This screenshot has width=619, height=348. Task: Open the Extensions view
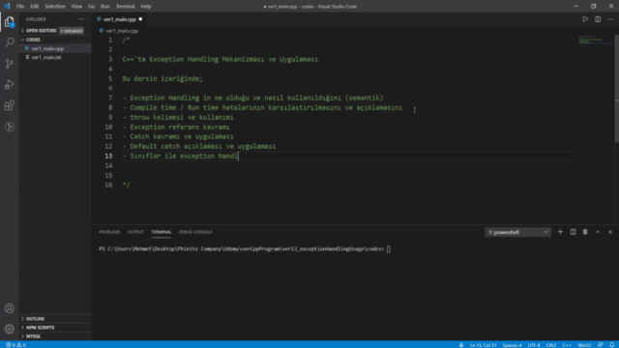coord(9,105)
